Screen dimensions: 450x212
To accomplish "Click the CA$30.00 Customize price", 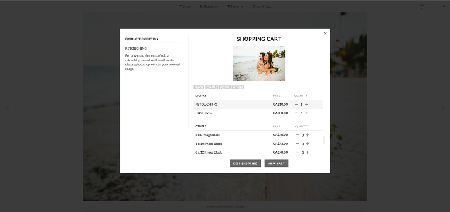I will point(280,113).
